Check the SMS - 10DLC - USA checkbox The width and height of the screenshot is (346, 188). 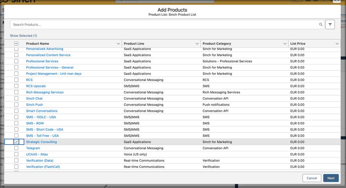pyautogui.click(x=16, y=117)
